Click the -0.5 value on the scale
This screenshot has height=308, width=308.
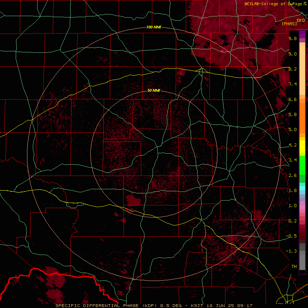(x=291, y=236)
